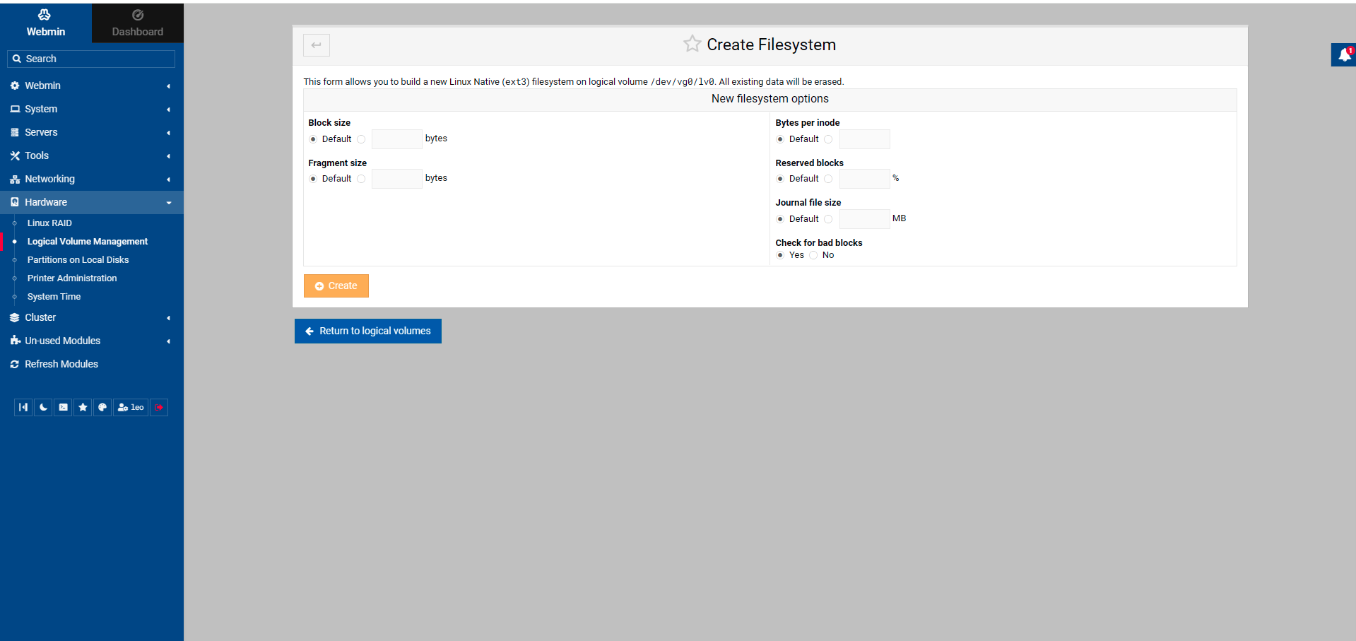Image resolution: width=1356 pixels, height=641 pixels.
Task: Switch to the Webmin tab
Action: [46, 23]
